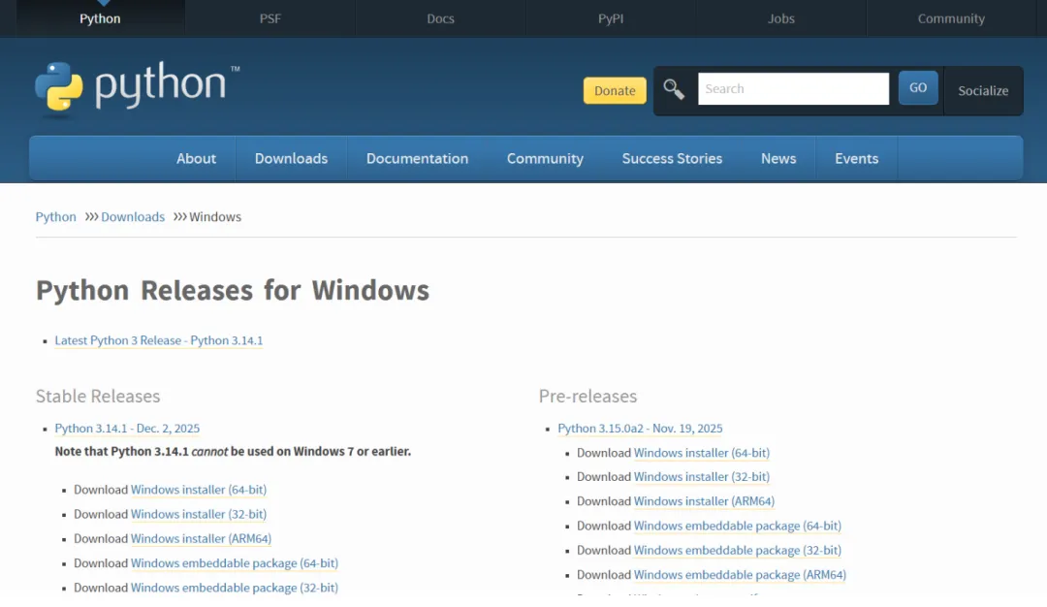Download pre-release Windows installer (64-bit)

tap(702, 453)
